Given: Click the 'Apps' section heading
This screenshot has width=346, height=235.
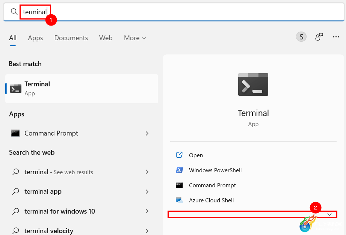Looking at the screenshot, I should coord(17,114).
